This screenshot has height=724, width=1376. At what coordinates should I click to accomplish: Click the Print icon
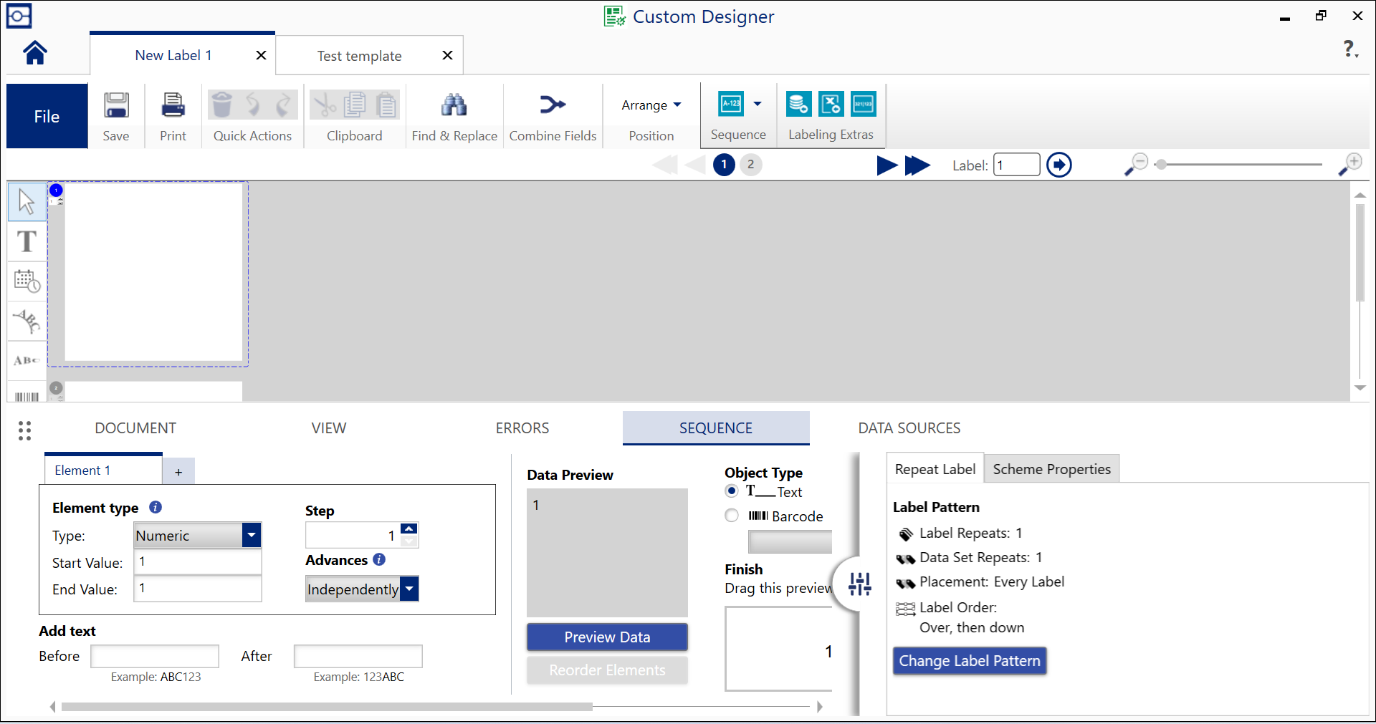(x=173, y=105)
